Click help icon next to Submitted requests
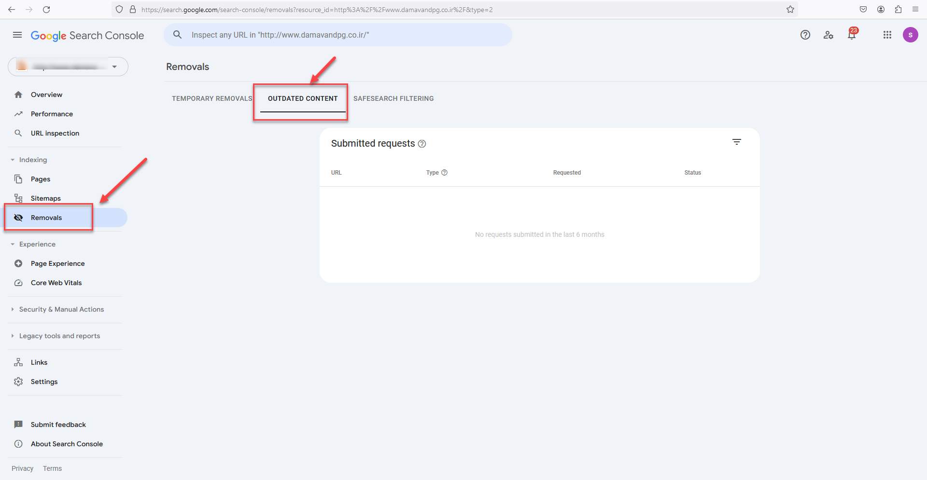This screenshot has height=480, width=927. click(421, 144)
